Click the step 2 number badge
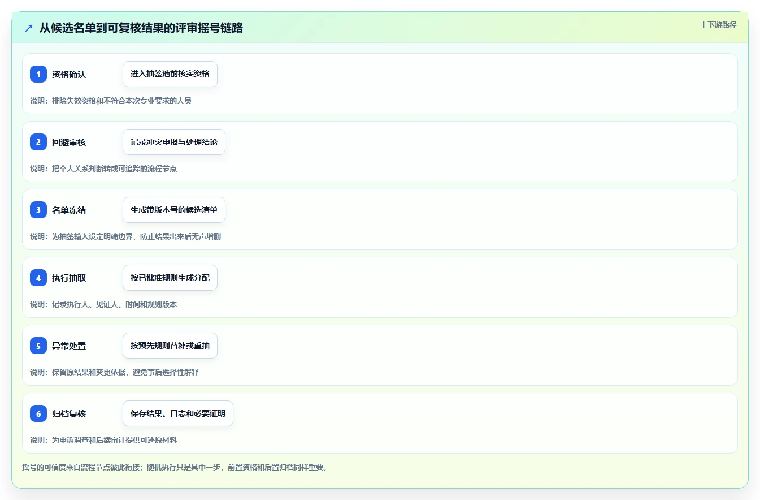This screenshot has height=500, width=760. click(x=38, y=142)
